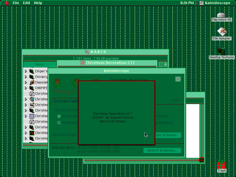The height and width of the screenshot is (177, 236).
Task: Open the Kaleidoscope application menu label
Action: pos(217,3)
